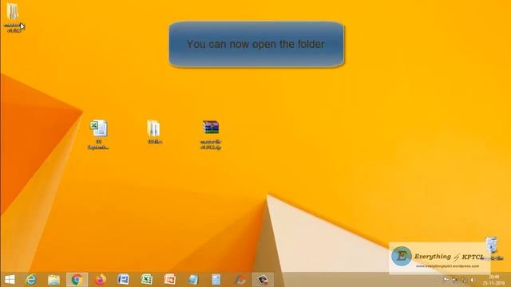Open File Explorer in the taskbar
The image size is (511, 287).
pos(53,280)
